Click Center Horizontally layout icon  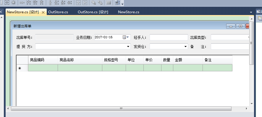pos(79,2)
